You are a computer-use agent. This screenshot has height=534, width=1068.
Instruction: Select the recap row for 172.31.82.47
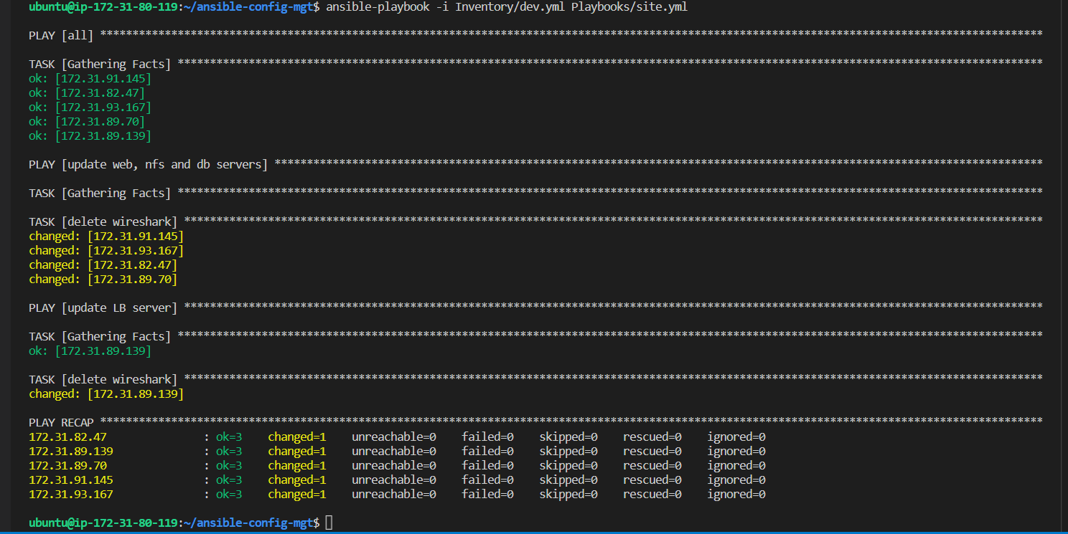70,436
